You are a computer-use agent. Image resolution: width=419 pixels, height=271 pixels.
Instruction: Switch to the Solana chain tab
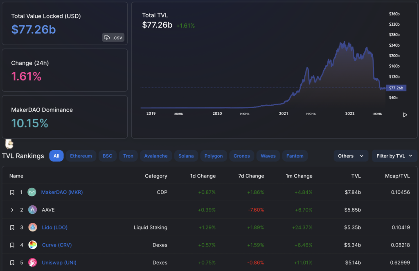point(186,156)
